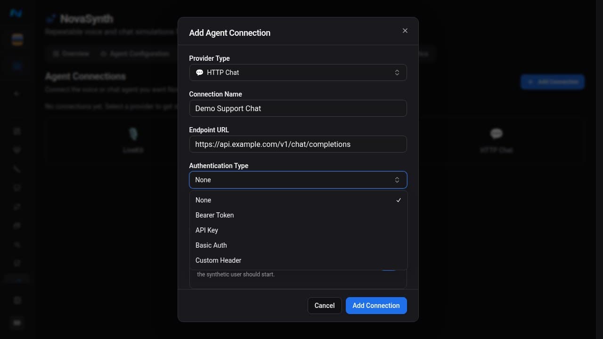Choose Bearer Token authentication option
Viewport: 603px width, 339px height.
click(x=298, y=215)
